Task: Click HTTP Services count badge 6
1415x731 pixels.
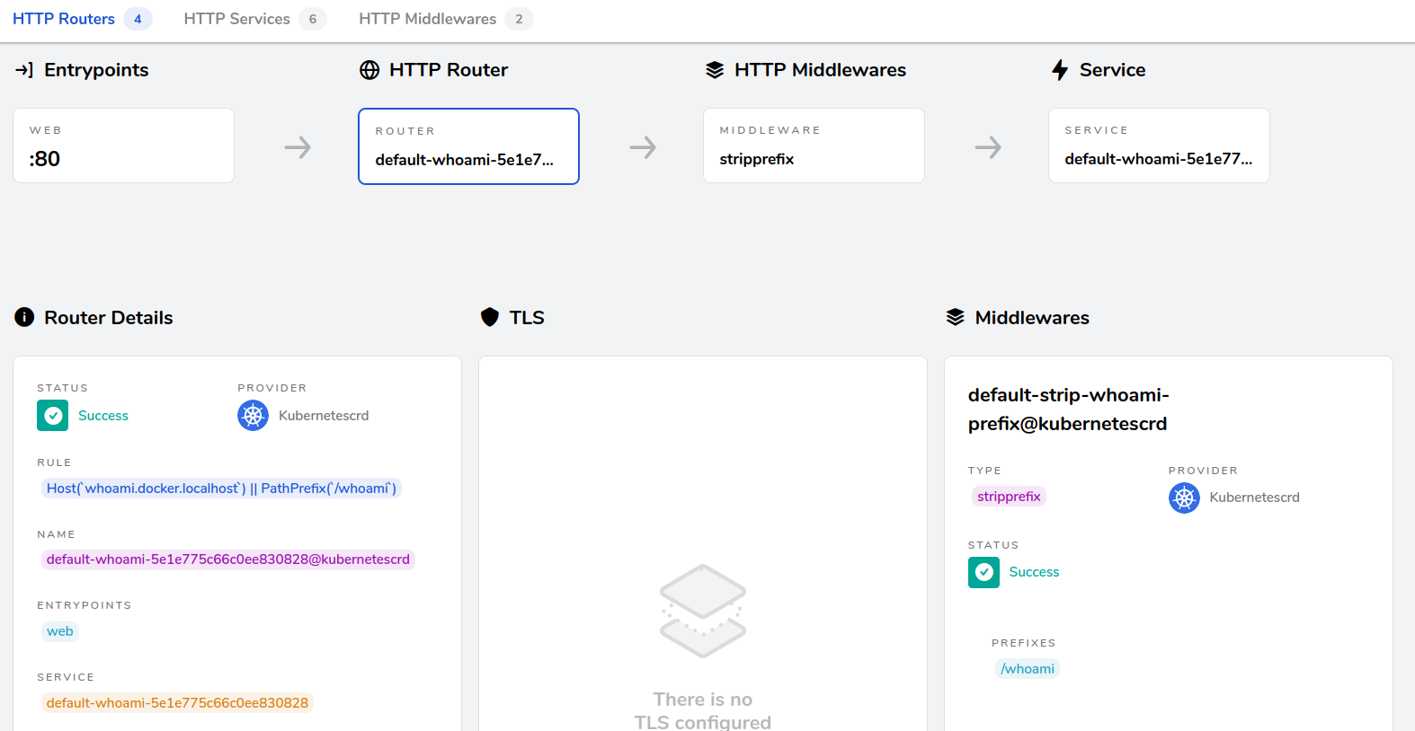Action: 313,19
